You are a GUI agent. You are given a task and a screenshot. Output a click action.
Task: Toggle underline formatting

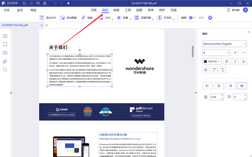click(243, 61)
